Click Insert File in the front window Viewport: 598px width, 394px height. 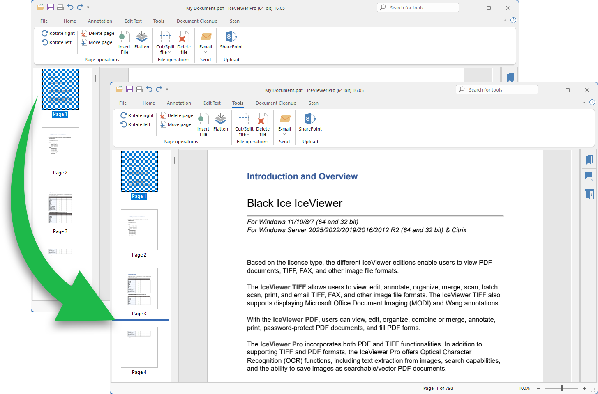click(x=203, y=124)
